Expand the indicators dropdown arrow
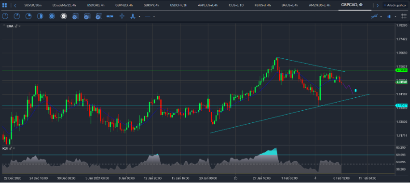The height and width of the screenshot is (183, 410). click(381, 17)
